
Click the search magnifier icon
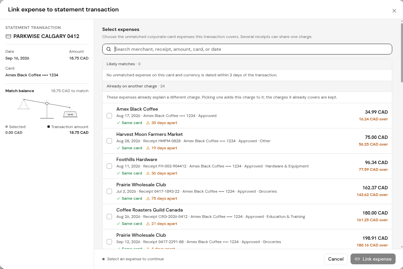(x=109, y=49)
